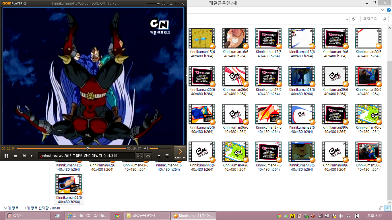
Task: Pause playback in GOM Player
Action: tap(6, 156)
